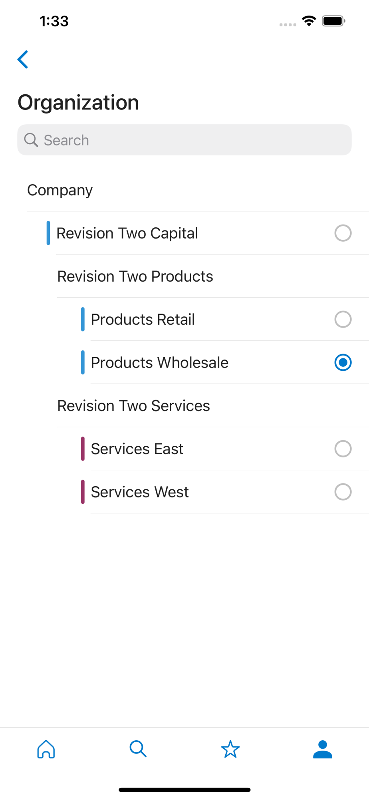Click the magnifier icon inside search field
The height and width of the screenshot is (799, 369).
pyautogui.click(x=31, y=140)
